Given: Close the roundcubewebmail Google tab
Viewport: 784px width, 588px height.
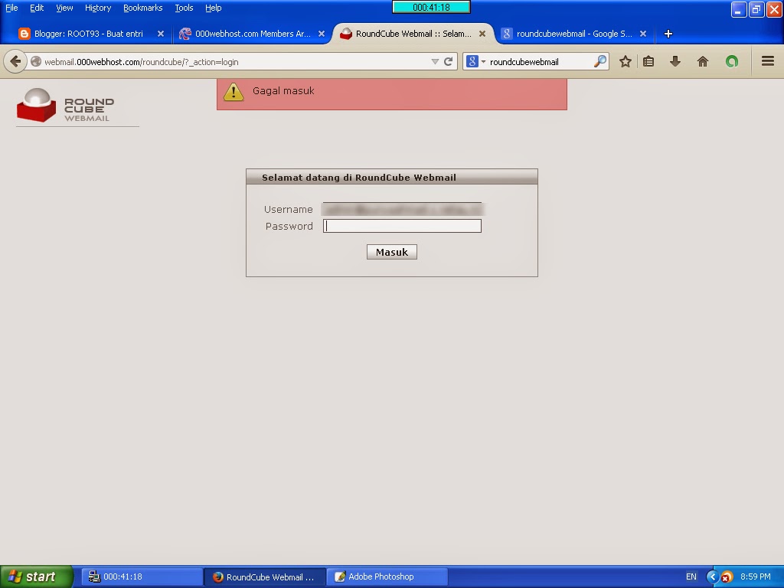Looking at the screenshot, I should 643,34.
